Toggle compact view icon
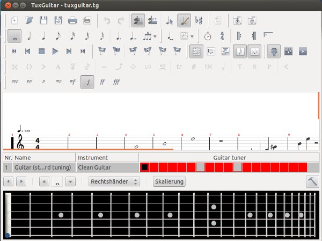The height and width of the screenshot is (241, 322). 254,52
